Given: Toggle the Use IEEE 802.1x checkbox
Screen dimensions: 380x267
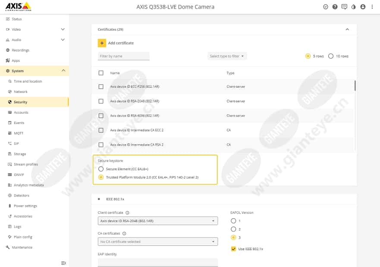Looking at the screenshot, I should click(x=233, y=249).
